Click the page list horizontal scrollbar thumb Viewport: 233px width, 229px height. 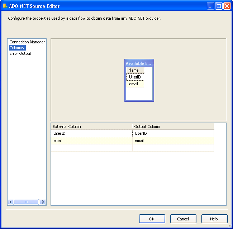(x=27, y=202)
